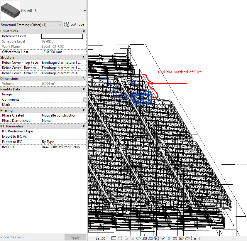Click inside the Reference Level value field

(62, 36)
